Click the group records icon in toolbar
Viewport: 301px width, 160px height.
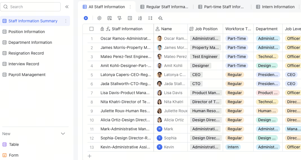(x=130, y=18)
